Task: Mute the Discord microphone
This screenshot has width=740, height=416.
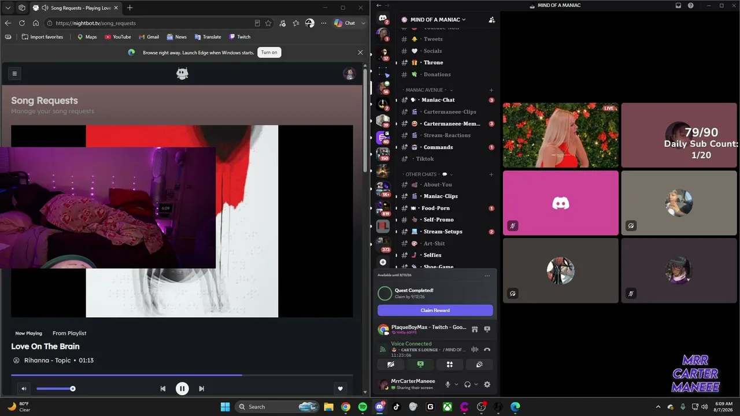Action: coord(447,384)
